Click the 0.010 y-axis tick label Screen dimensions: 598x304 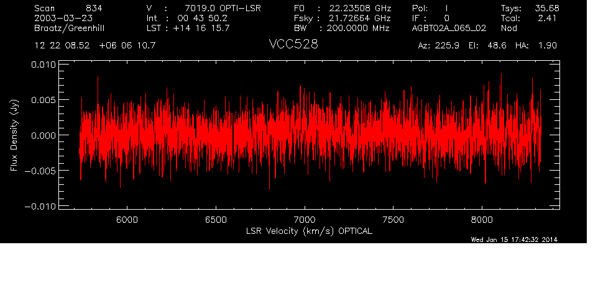pyautogui.click(x=43, y=65)
